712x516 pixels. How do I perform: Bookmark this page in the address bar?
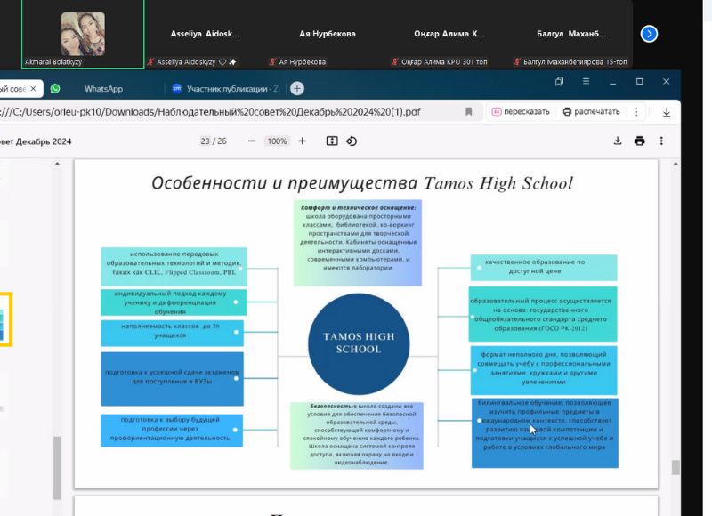point(469,112)
